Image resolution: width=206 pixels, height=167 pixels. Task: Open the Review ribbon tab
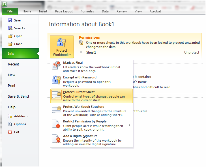(x=122, y=11)
